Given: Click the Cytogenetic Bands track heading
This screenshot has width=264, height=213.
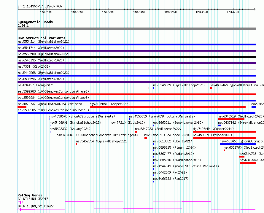Looking at the screenshot, I should tap(35, 22).
